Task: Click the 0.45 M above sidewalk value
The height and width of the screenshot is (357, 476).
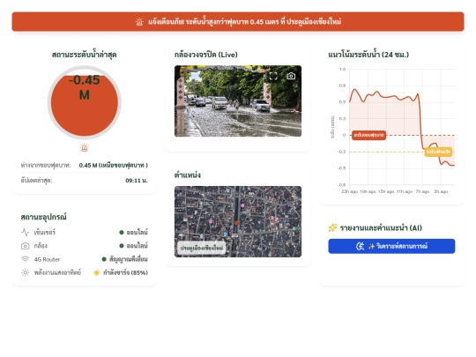Action: pos(113,165)
